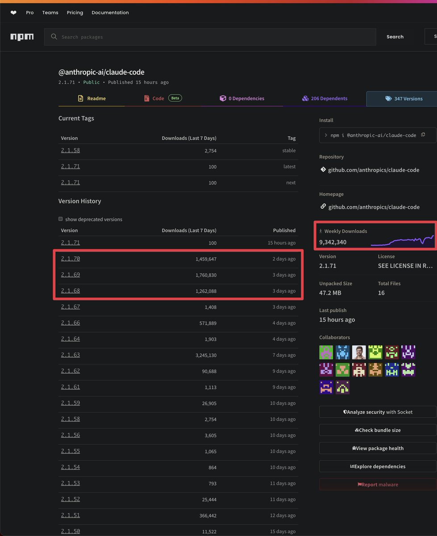The width and height of the screenshot is (437, 536).
Task: Open version 2.1.50 link
Action: point(71,532)
